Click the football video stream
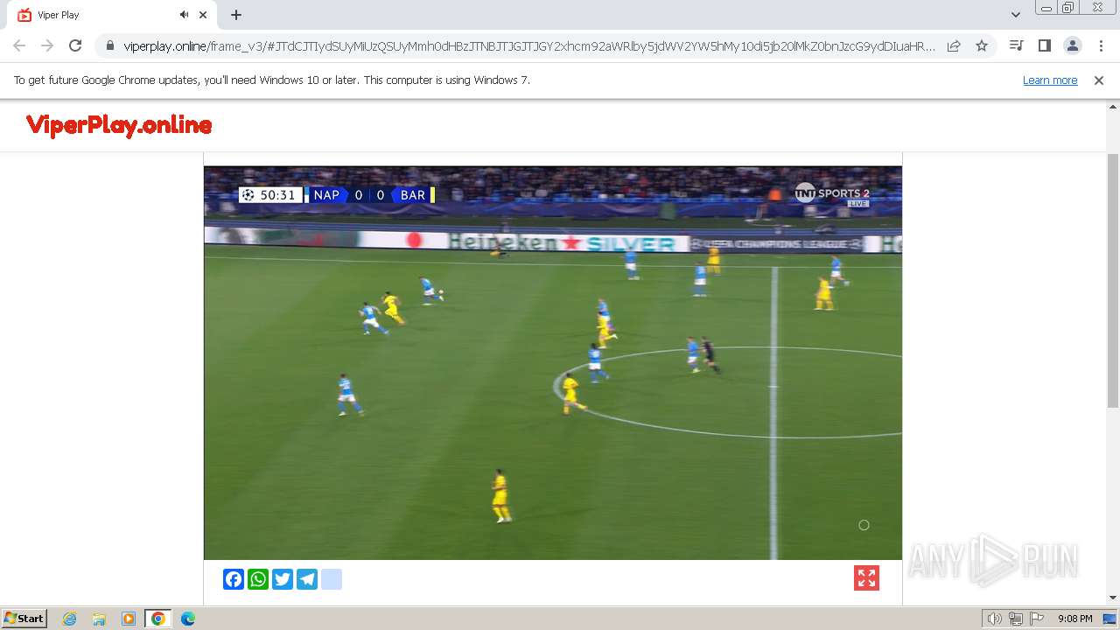1120x630 pixels. [553, 363]
